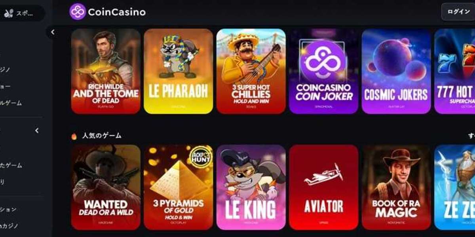This screenshot has width=475, height=237.
Task: Open the 777 Hot game tile
Action: (454, 71)
